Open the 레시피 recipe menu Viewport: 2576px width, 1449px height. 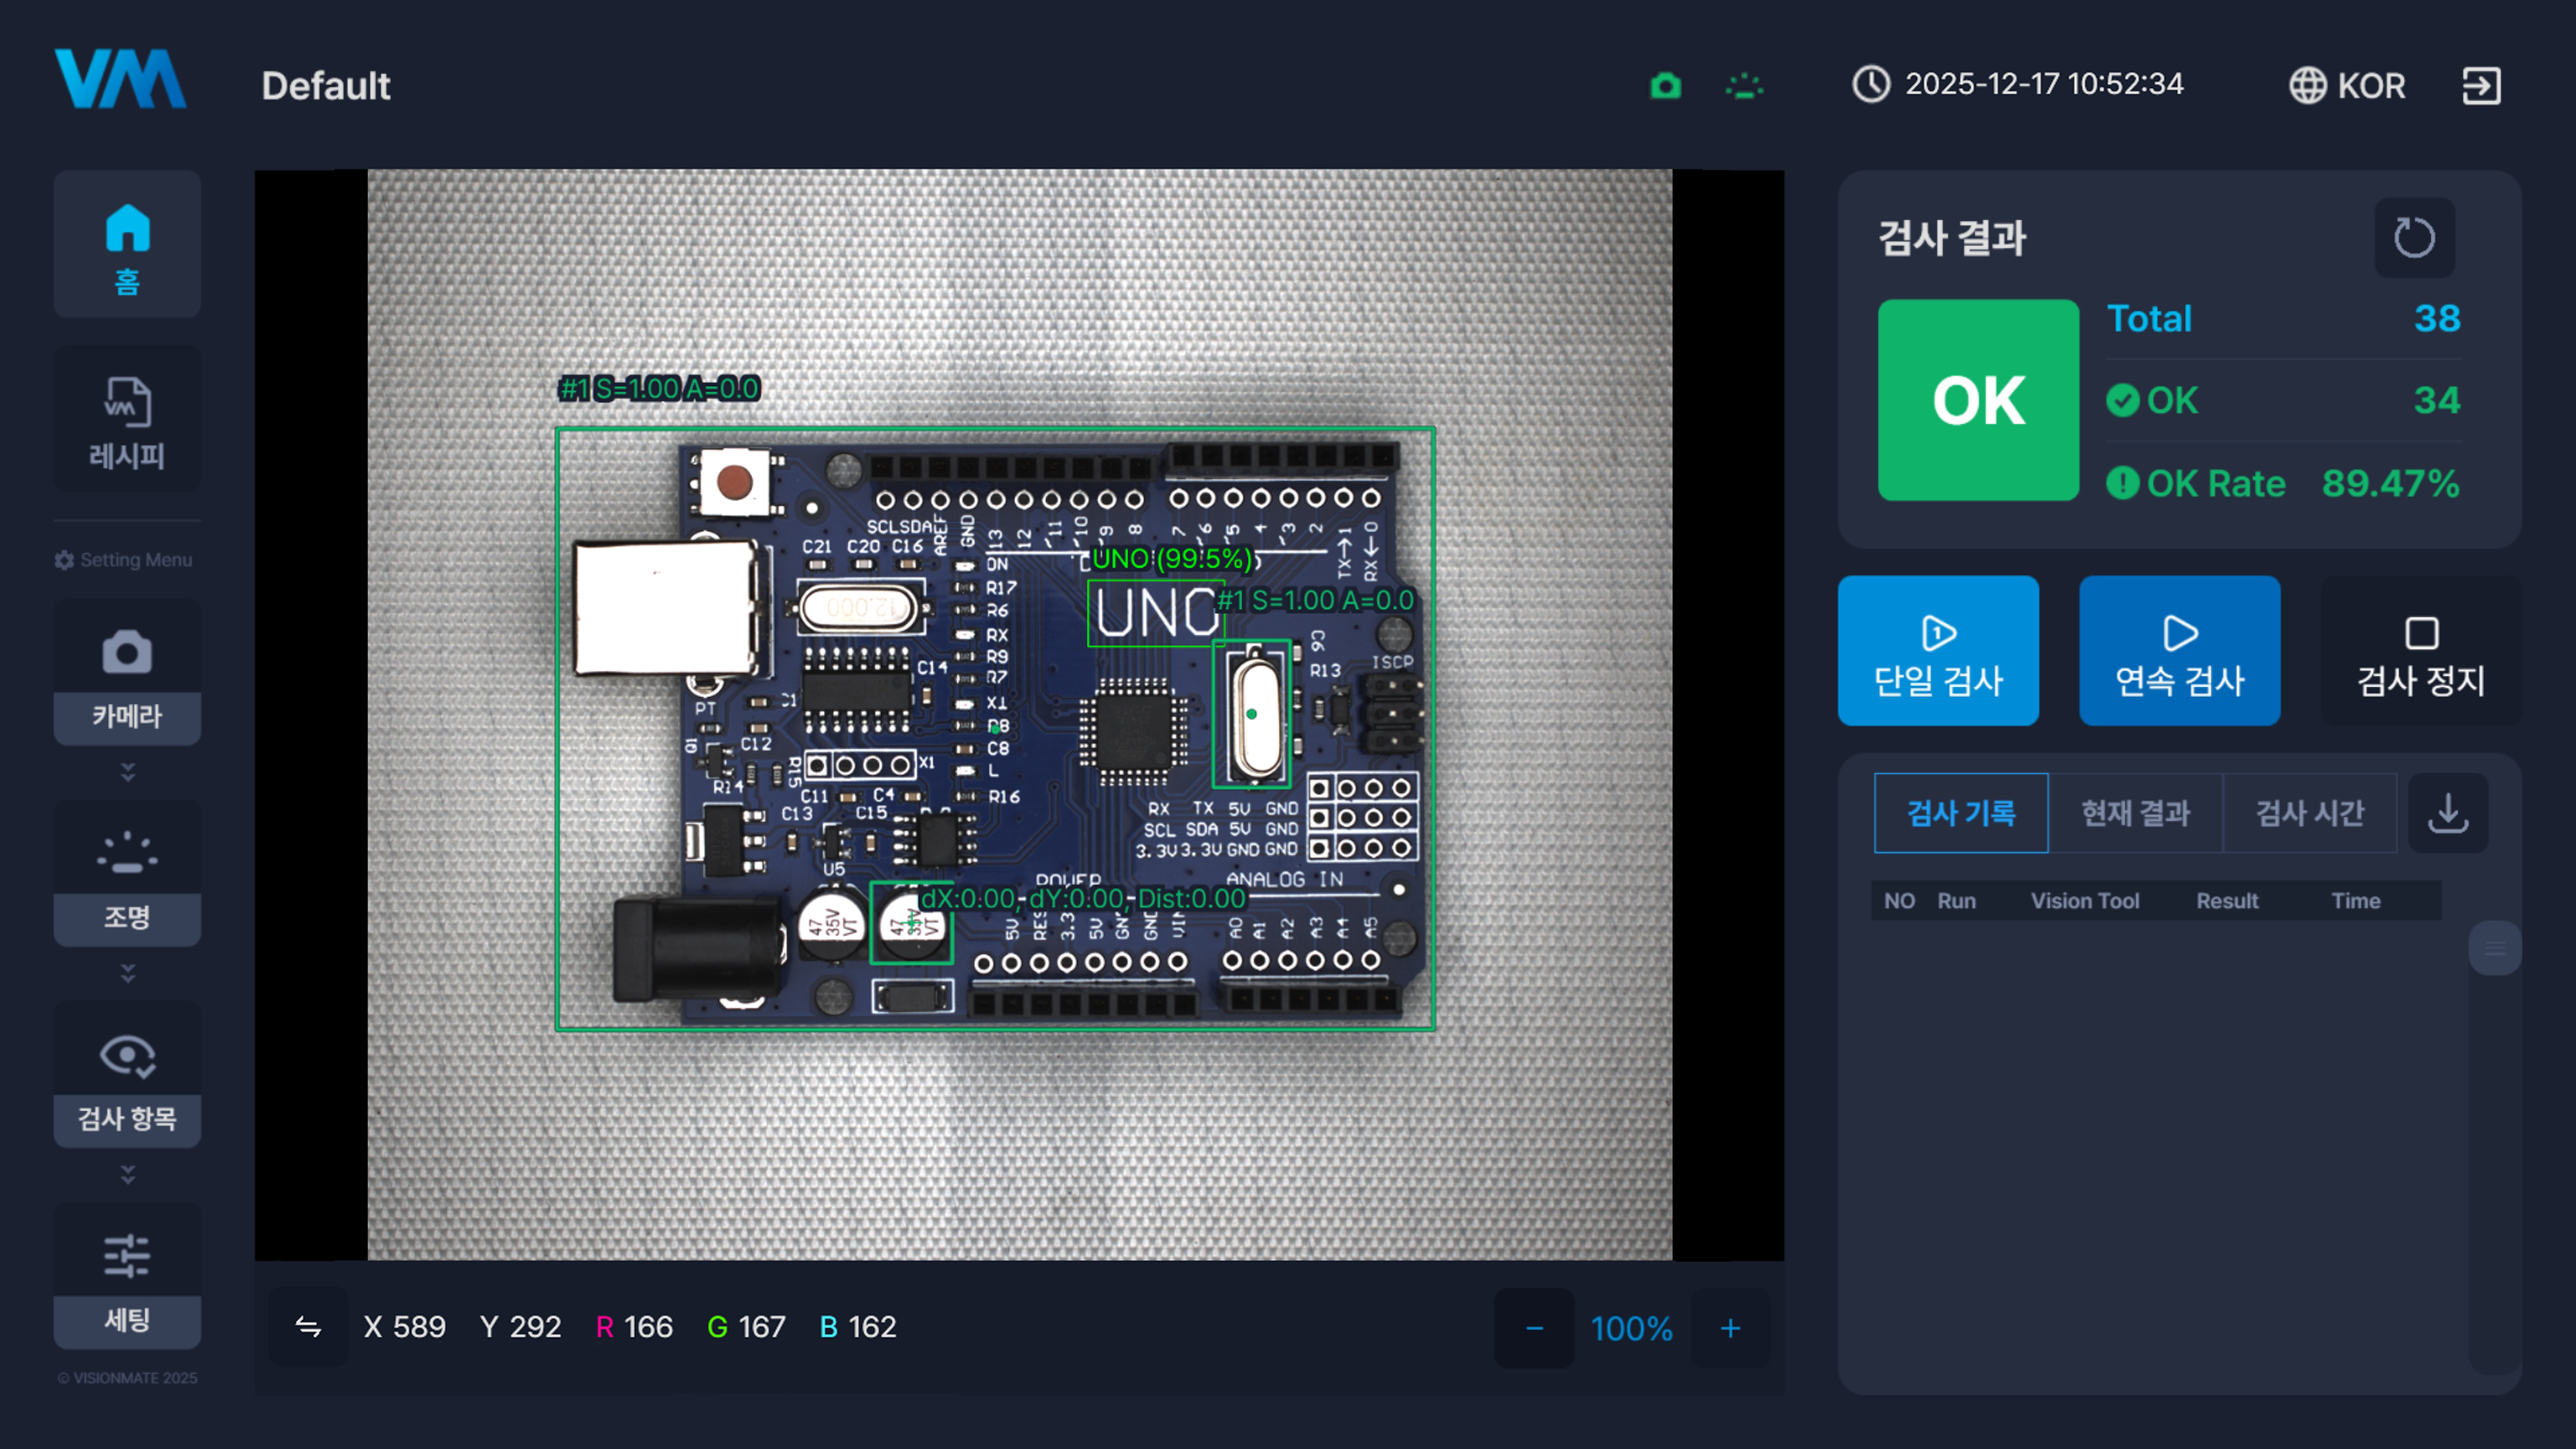[x=127, y=420]
